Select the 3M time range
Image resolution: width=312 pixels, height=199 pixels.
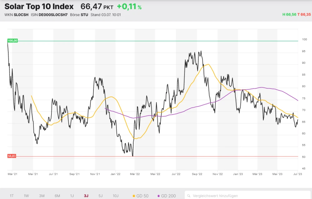pos(42,196)
